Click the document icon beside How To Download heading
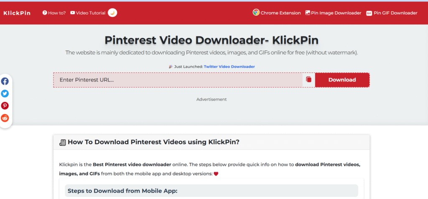Viewport: 428px width, 199px height. coord(63,143)
